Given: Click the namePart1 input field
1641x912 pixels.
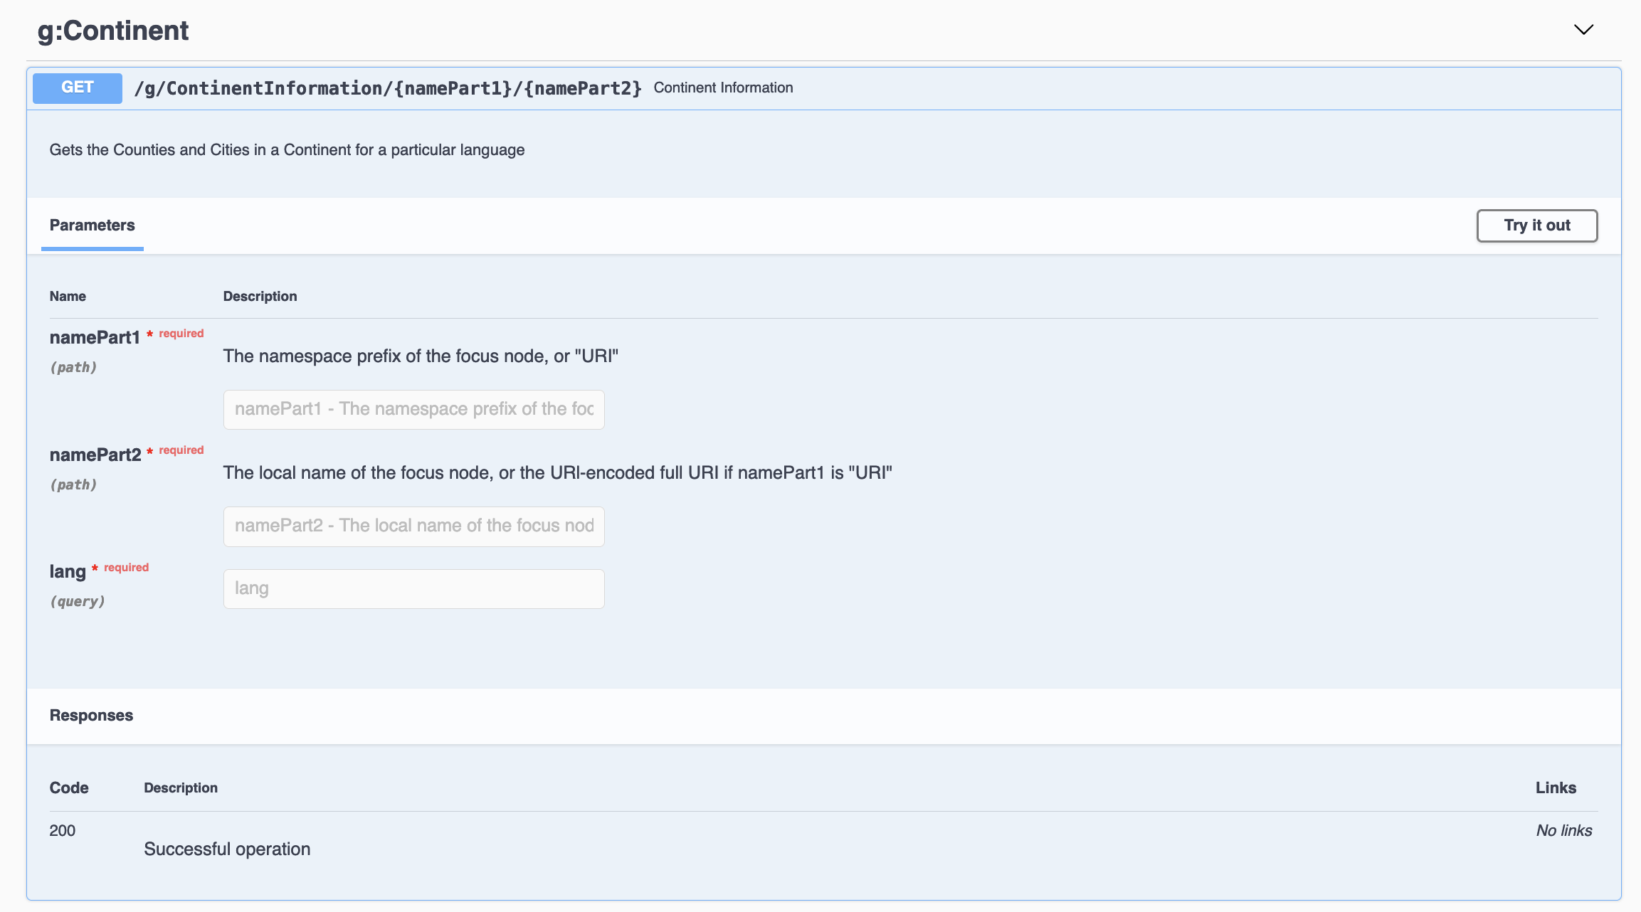Looking at the screenshot, I should (413, 409).
